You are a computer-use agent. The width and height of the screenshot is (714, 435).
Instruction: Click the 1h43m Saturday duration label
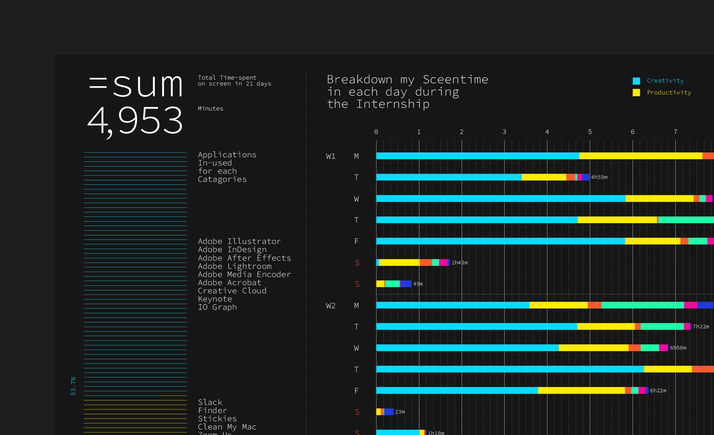click(460, 263)
